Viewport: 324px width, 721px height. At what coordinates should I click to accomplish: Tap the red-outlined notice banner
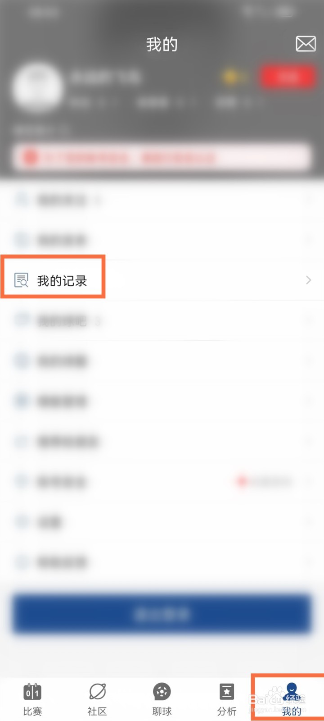162,157
